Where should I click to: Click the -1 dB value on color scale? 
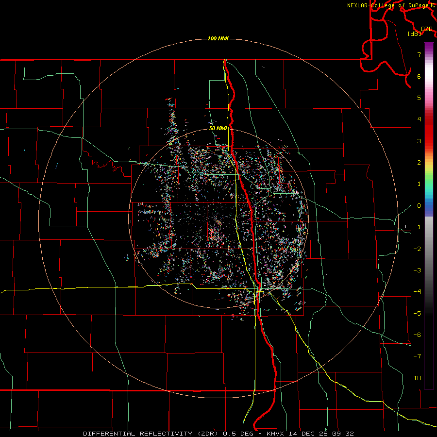click(x=417, y=227)
